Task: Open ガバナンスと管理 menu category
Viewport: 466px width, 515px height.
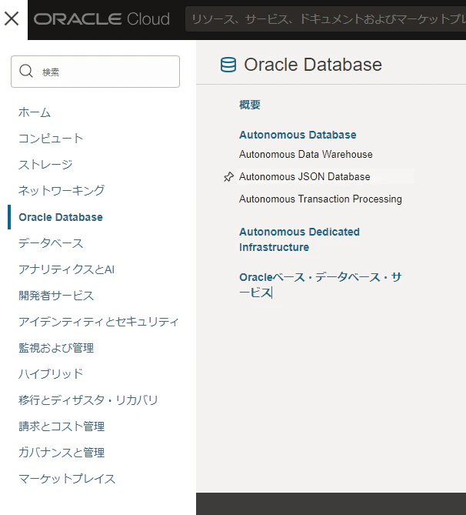Action: 62,453
